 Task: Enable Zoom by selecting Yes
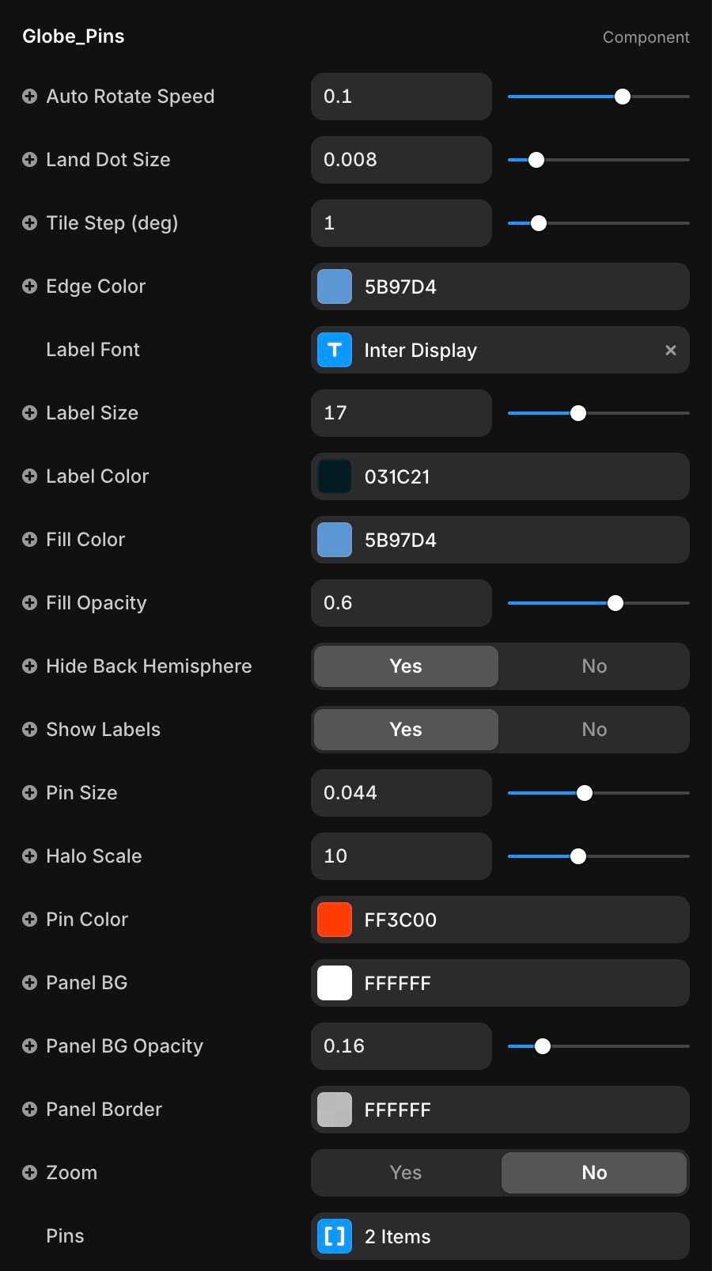point(406,1173)
